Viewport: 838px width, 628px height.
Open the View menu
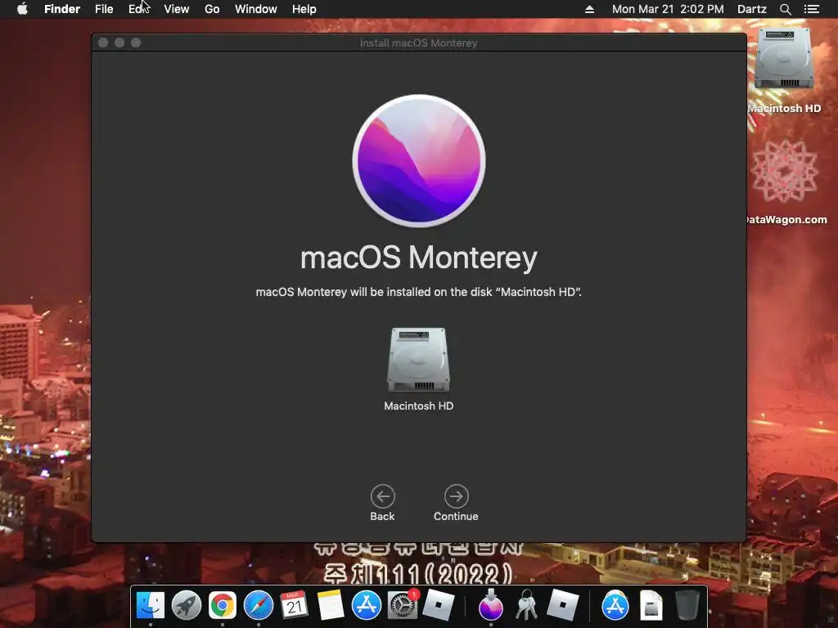[177, 9]
